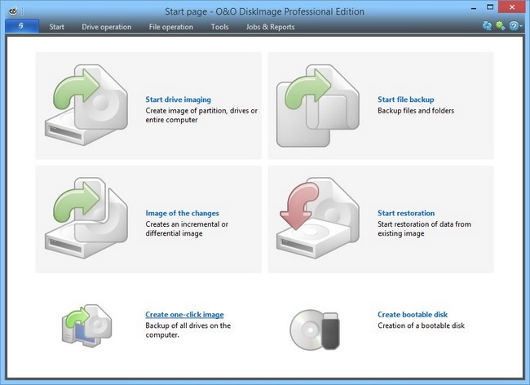Minimize the DiskImage window
Viewport: 530px width, 385px height.
[474, 7]
